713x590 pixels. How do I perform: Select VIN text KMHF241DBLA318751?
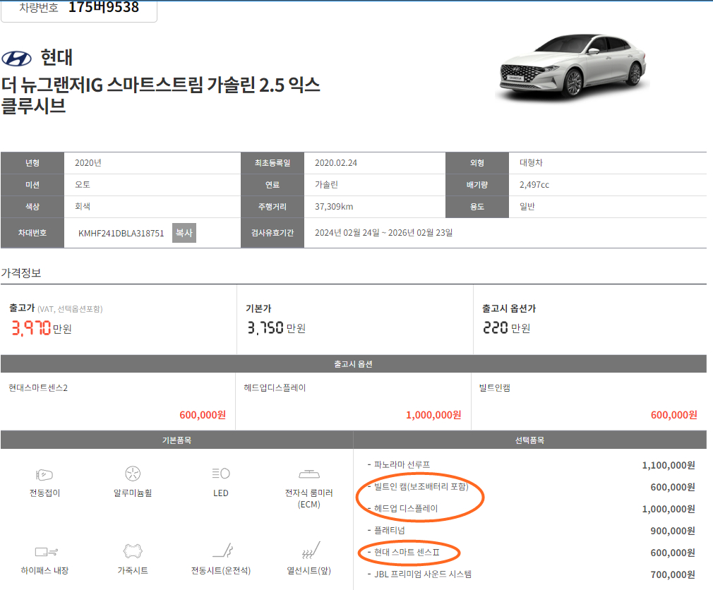point(121,233)
